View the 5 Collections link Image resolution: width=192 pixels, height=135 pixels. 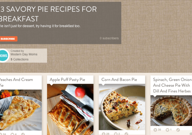point(19,59)
